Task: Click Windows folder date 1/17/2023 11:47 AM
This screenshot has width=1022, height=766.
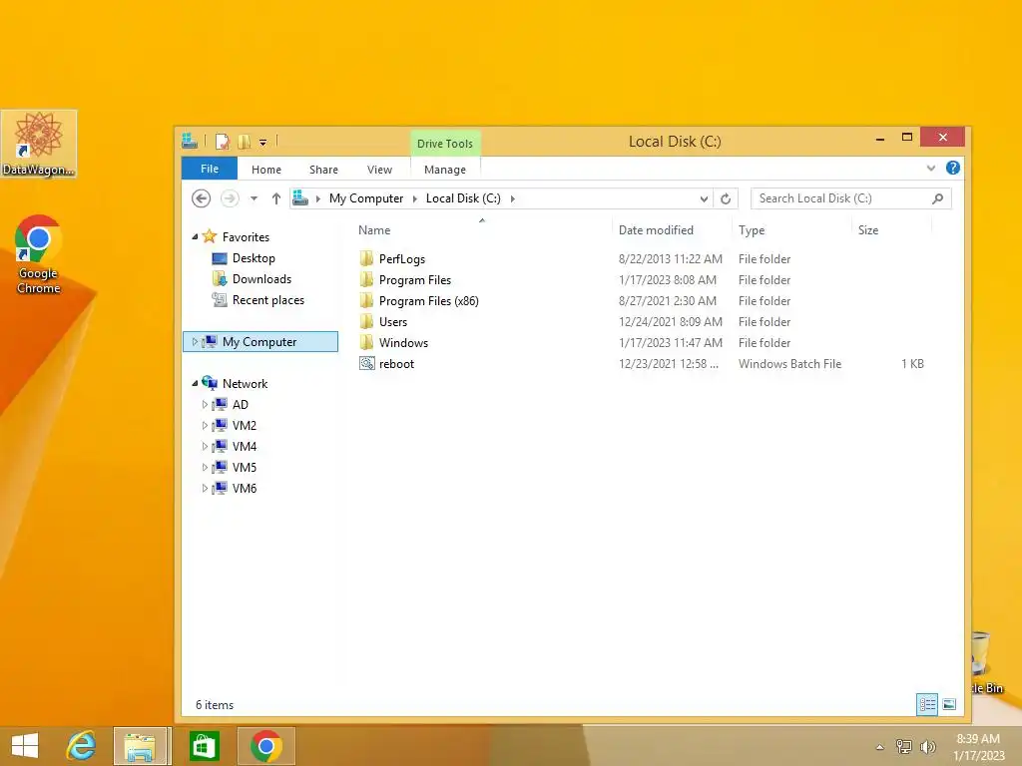Action: click(670, 342)
